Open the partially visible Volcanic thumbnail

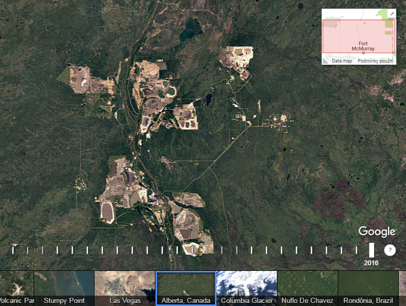tap(17, 288)
